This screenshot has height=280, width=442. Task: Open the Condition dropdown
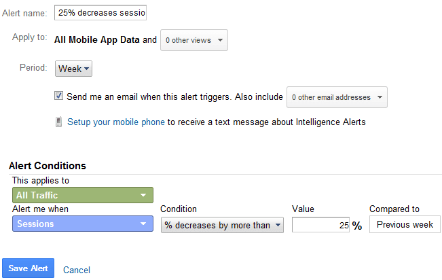tap(222, 225)
